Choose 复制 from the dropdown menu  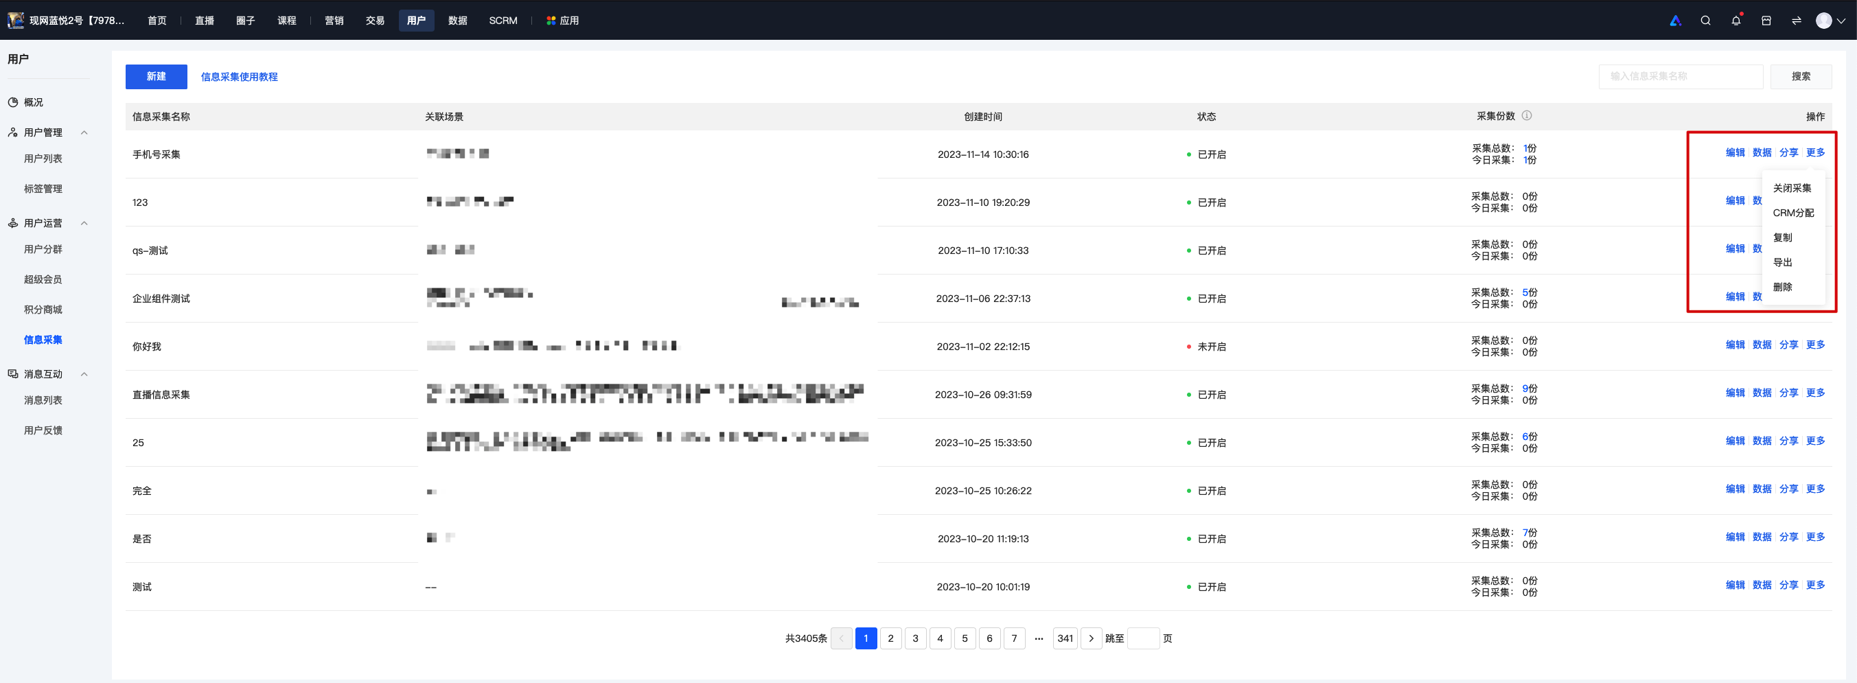point(1783,238)
